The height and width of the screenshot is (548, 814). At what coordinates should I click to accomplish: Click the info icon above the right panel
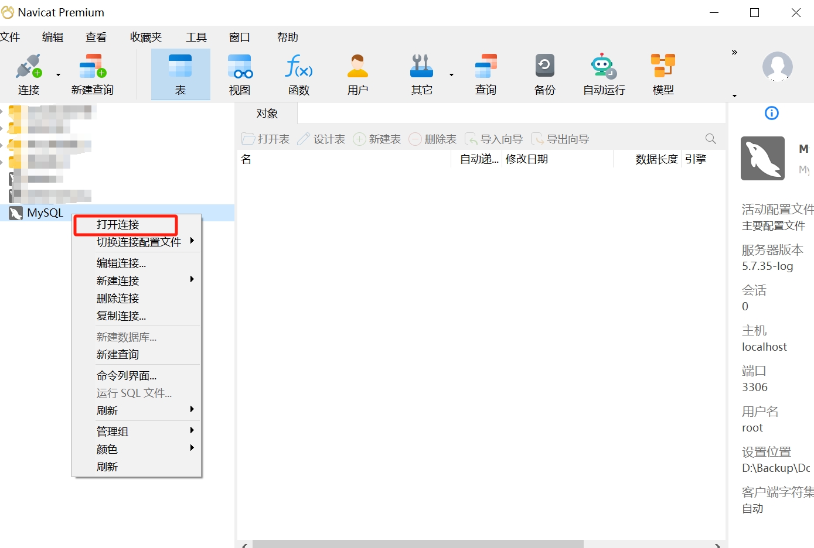[772, 113]
